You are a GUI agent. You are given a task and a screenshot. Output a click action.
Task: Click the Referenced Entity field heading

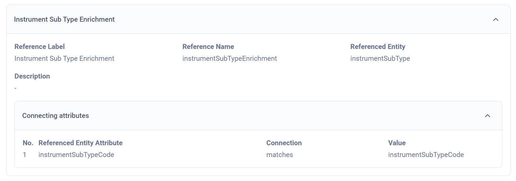click(x=378, y=47)
